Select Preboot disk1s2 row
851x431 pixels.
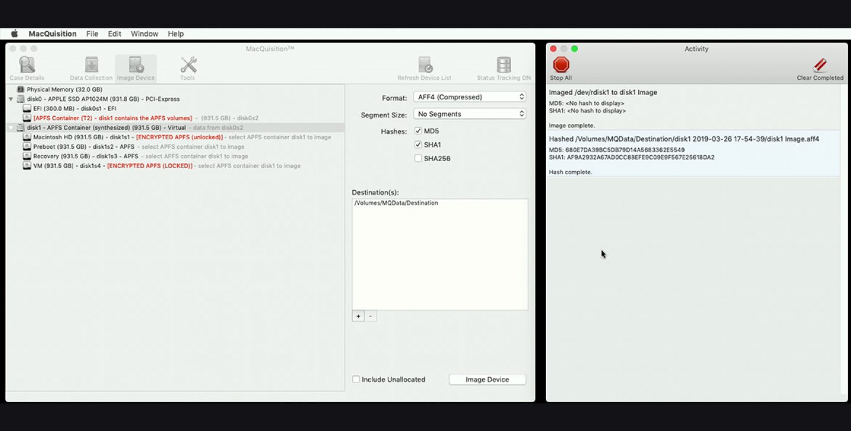(x=175, y=146)
